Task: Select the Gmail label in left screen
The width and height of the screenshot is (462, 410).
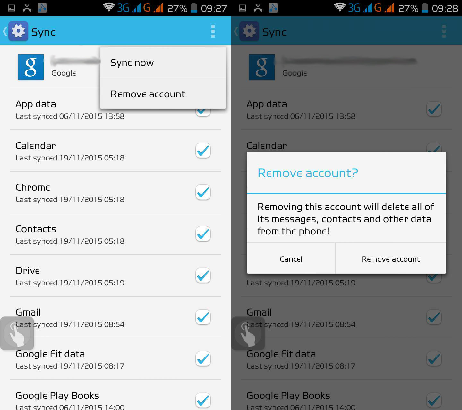Action: [x=28, y=312]
